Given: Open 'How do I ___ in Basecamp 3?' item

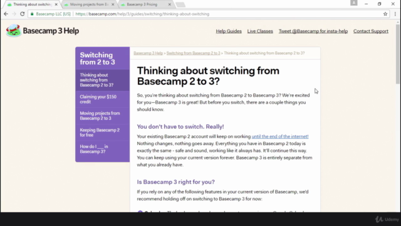Looking at the screenshot, I should (103, 149).
